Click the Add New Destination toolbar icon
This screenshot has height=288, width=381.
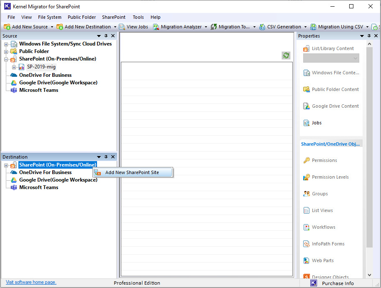(59, 27)
